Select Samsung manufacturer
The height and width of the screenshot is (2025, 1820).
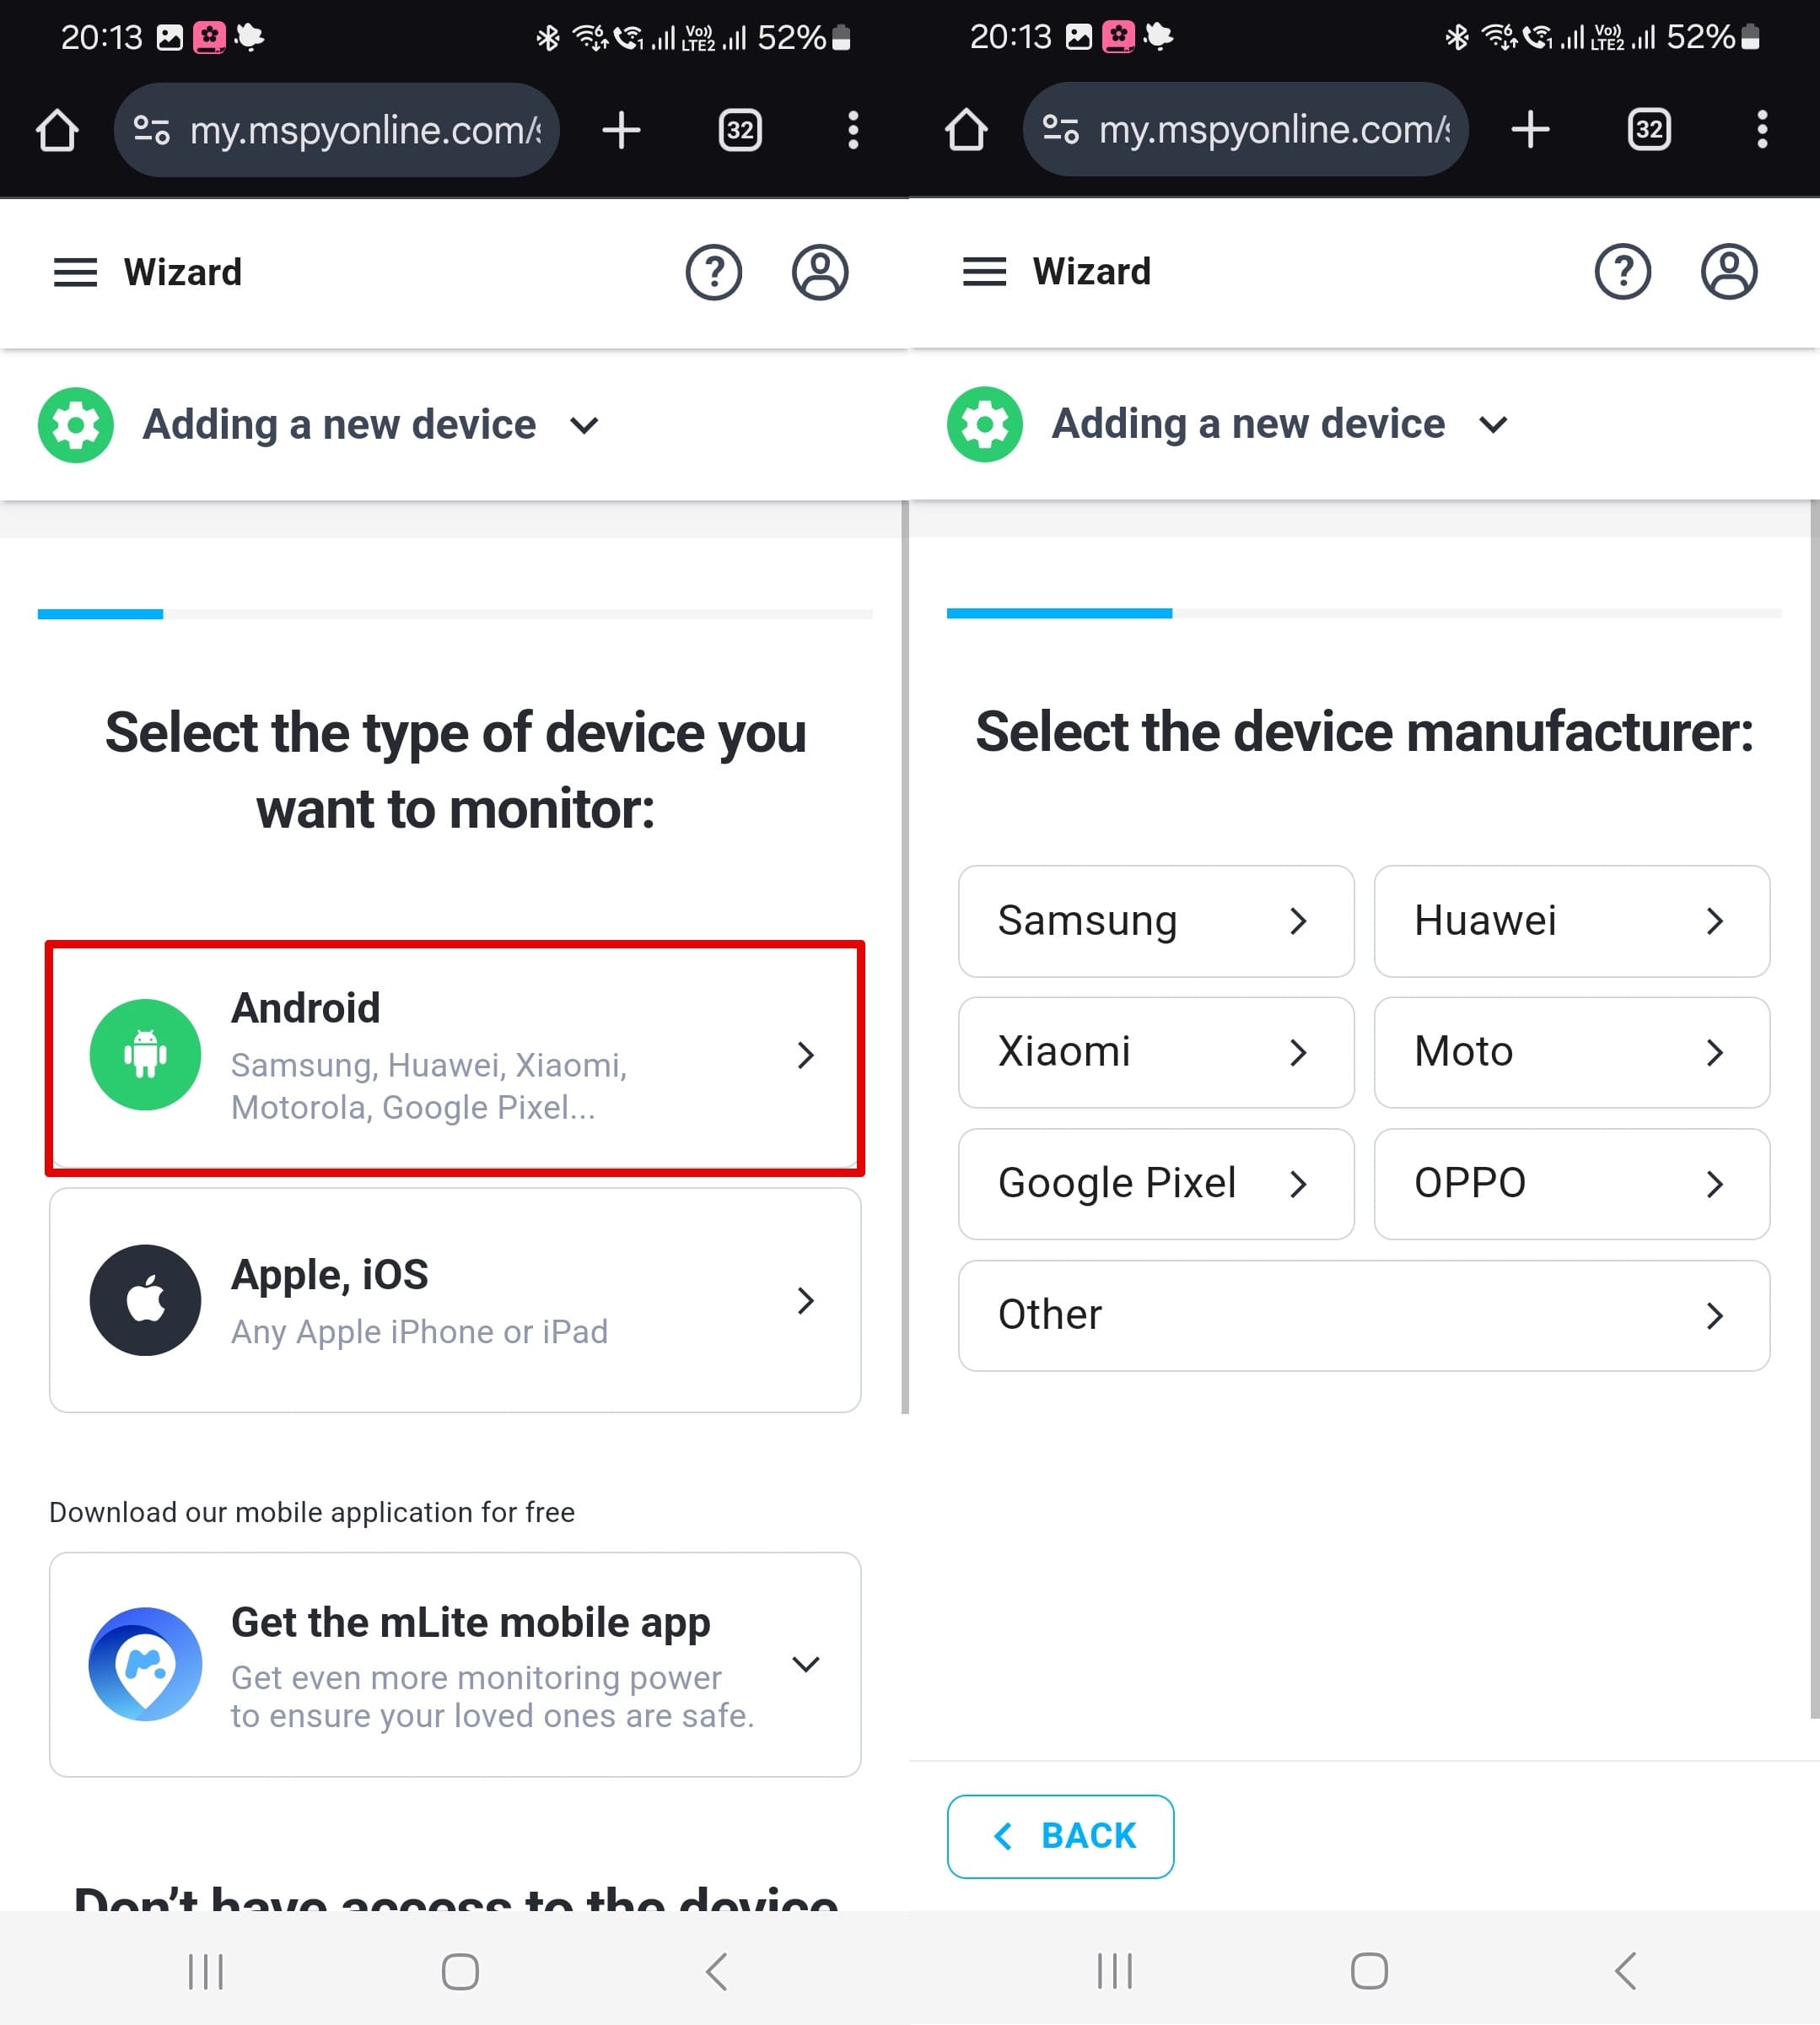tap(1156, 921)
